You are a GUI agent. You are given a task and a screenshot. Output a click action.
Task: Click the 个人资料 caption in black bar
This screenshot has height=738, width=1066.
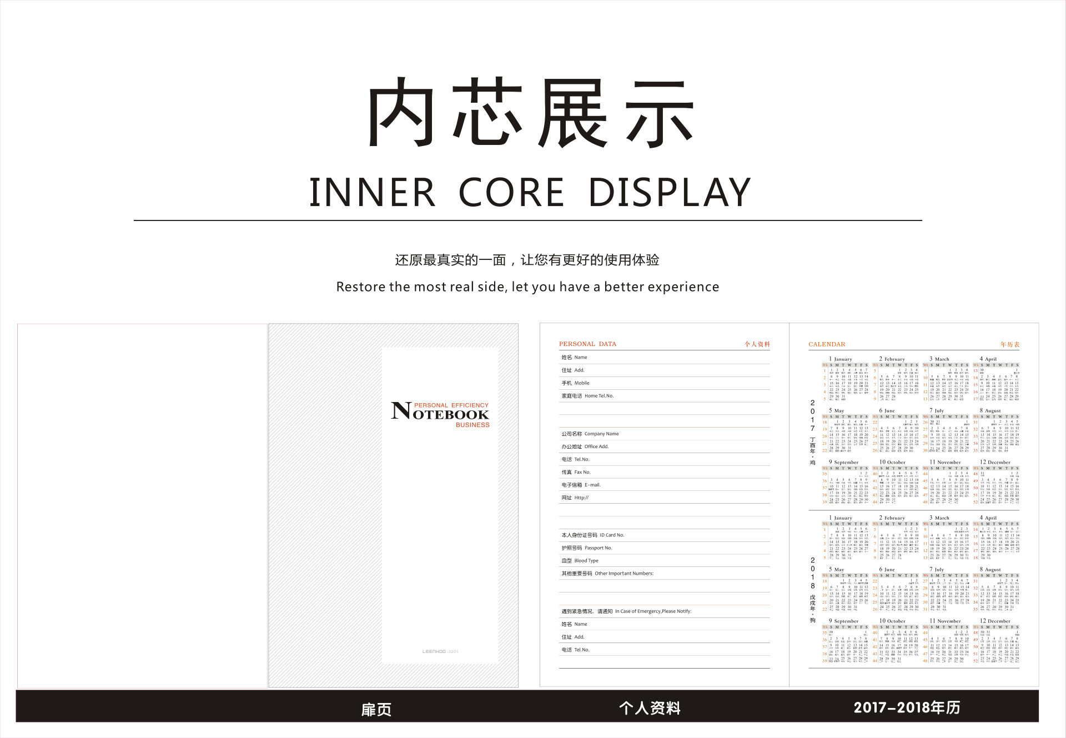650,708
